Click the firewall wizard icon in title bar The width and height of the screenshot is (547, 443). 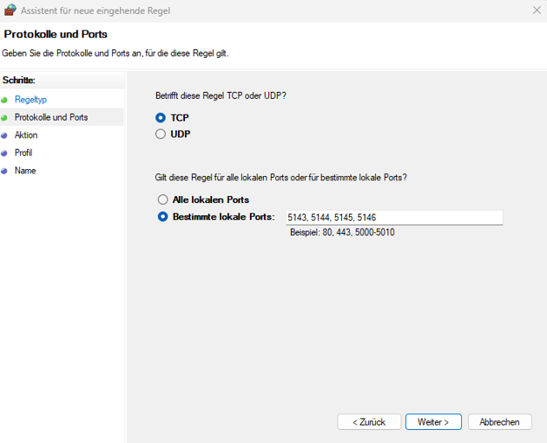click(x=11, y=11)
